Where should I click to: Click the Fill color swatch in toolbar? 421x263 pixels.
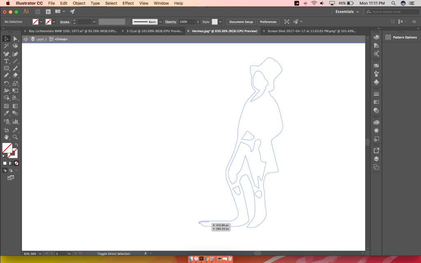coord(7,147)
